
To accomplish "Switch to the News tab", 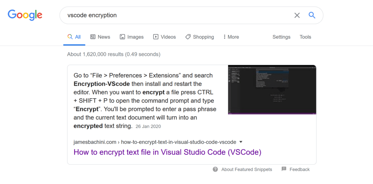I will pyautogui.click(x=100, y=37).
